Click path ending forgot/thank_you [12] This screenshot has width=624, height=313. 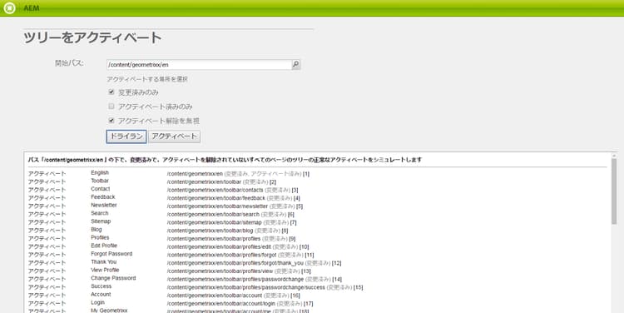click(254, 263)
